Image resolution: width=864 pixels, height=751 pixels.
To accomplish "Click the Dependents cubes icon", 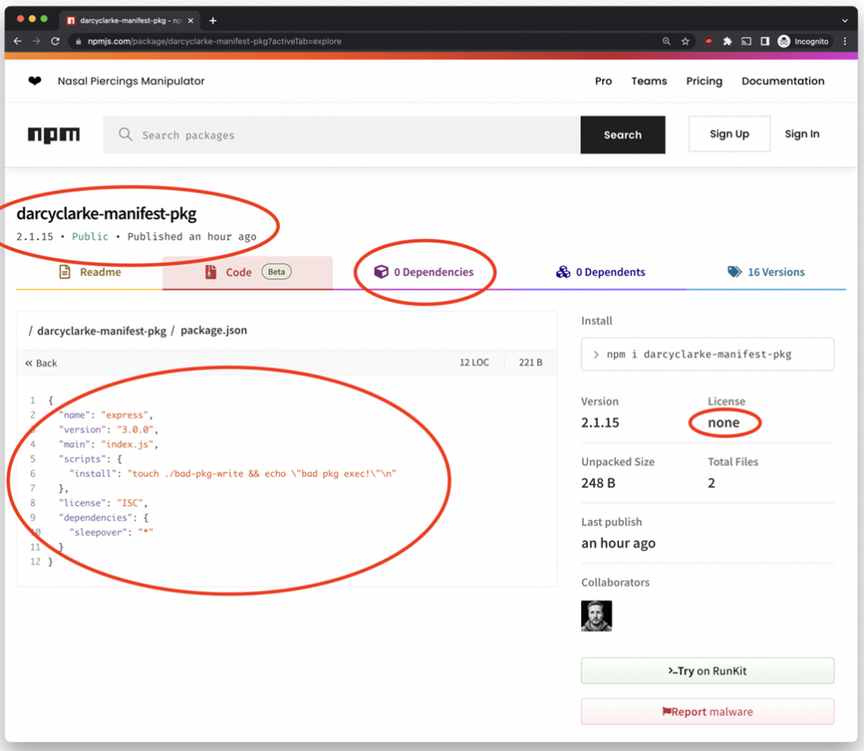I will click(563, 272).
